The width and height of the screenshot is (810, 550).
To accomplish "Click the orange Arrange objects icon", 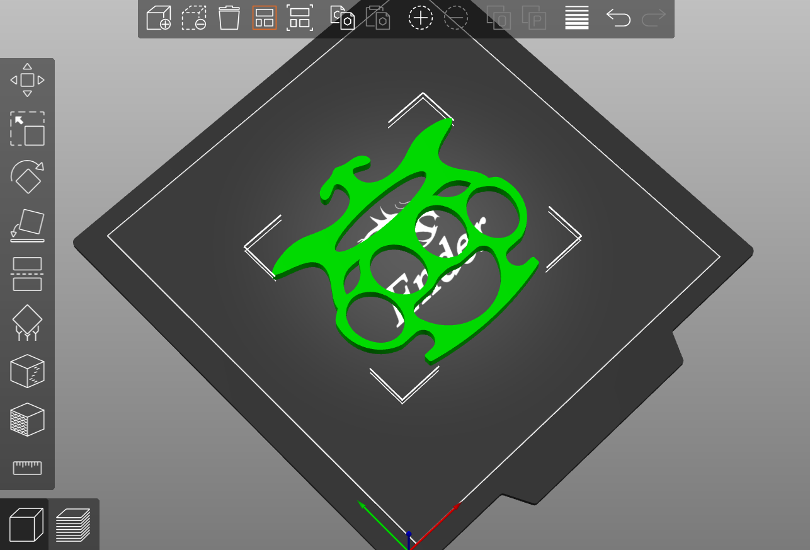I will (x=265, y=18).
